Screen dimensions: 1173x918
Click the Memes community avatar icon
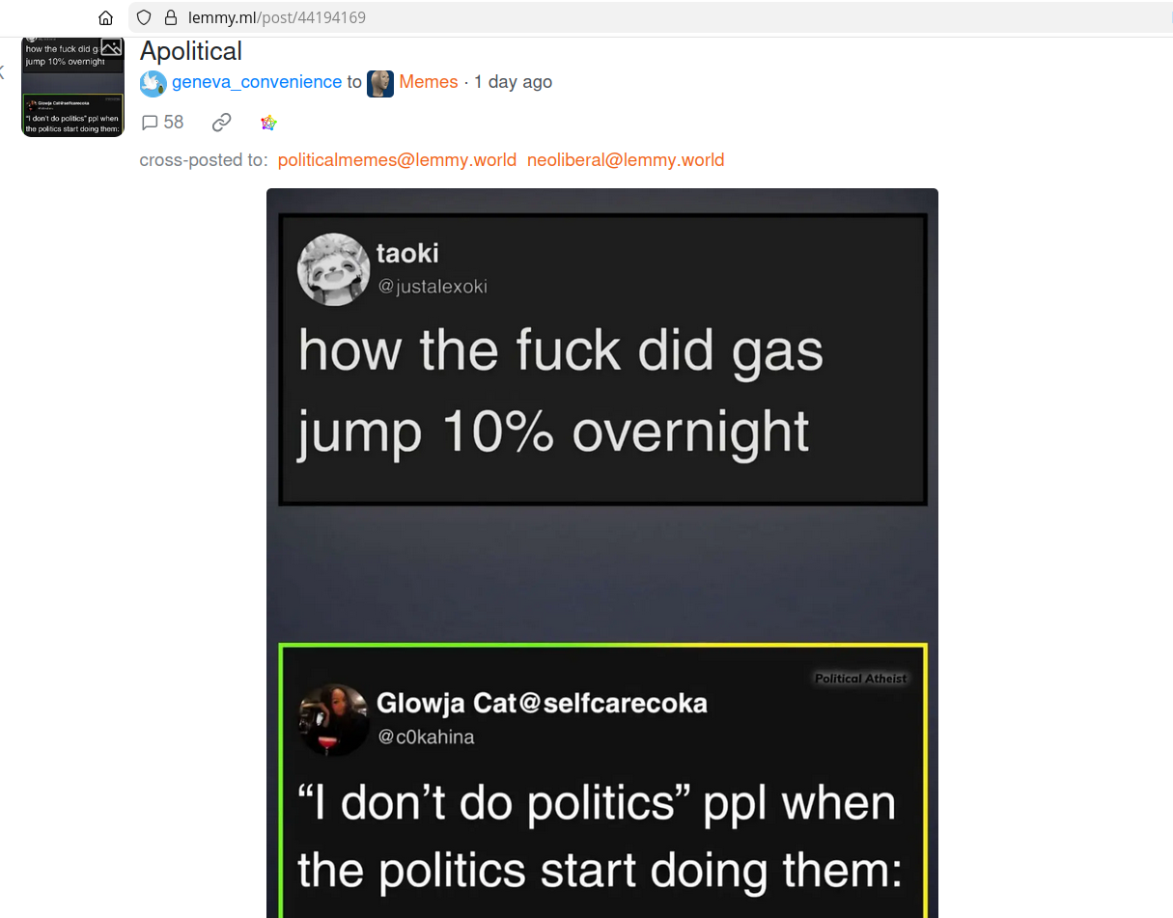pos(380,83)
